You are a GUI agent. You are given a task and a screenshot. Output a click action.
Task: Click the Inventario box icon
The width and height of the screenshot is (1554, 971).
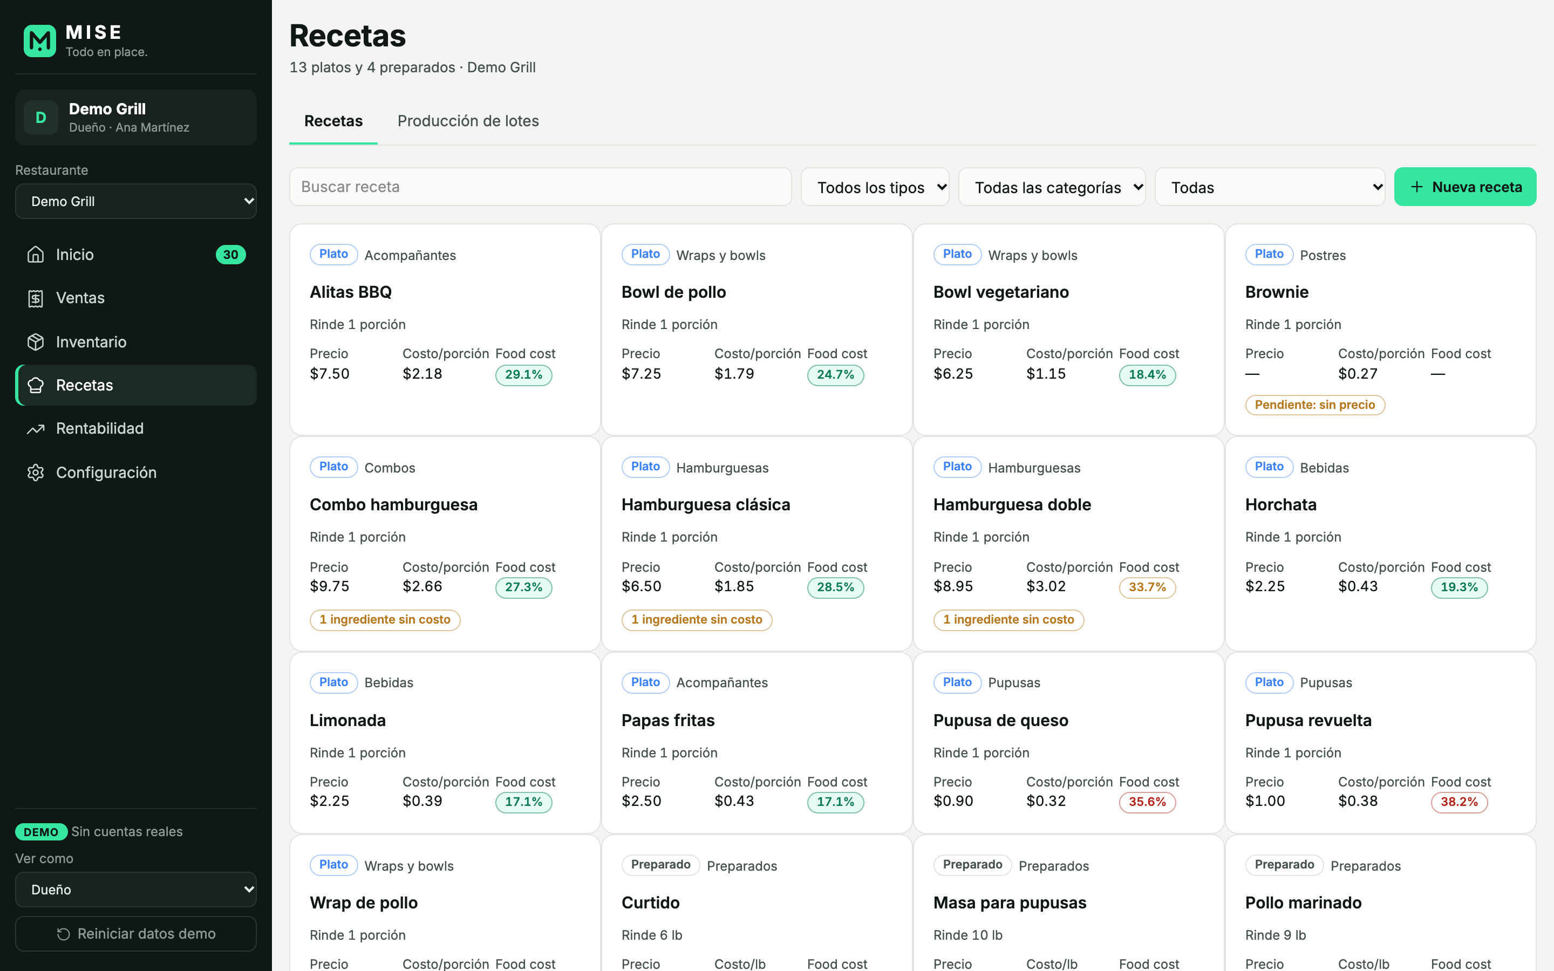click(36, 341)
